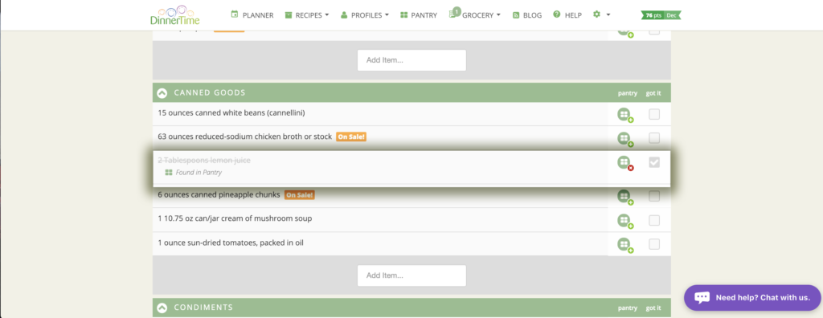Image resolution: width=823 pixels, height=318 pixels.
Task: Add white beans to pantry
Action: tap(624, 115)
